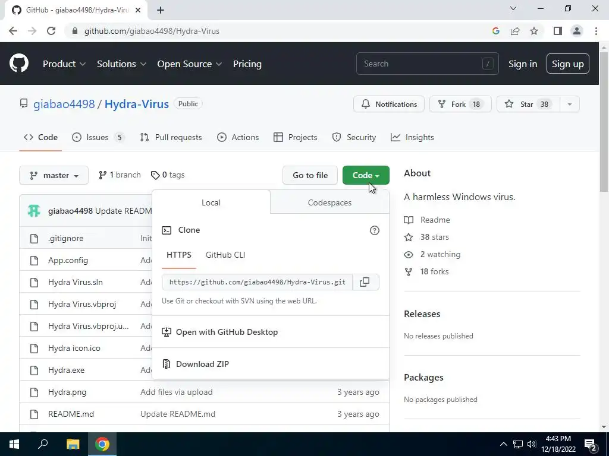Open the Actions tab

click(238, 137)
